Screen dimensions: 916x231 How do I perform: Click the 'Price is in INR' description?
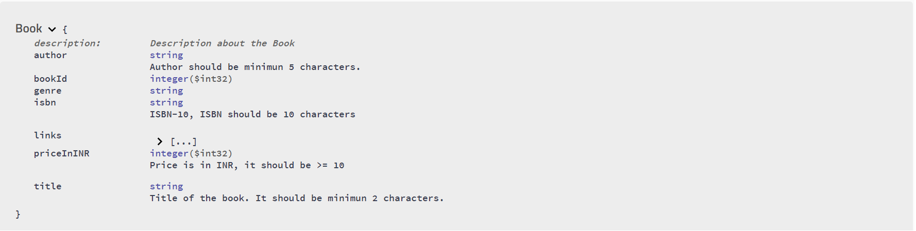tap(247, 165)
